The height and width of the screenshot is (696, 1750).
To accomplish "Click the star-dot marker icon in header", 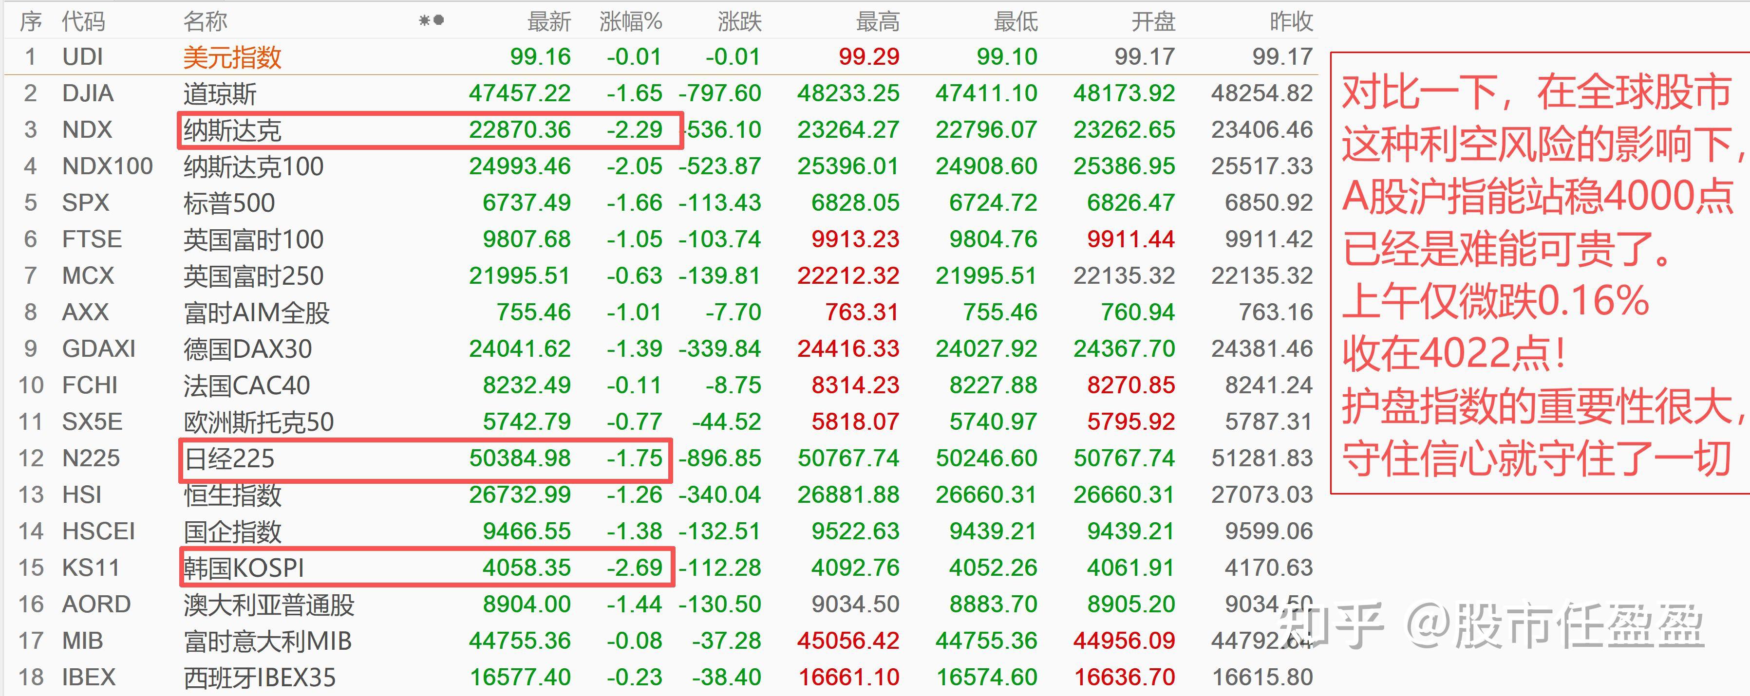I will (x=432, y=21).
